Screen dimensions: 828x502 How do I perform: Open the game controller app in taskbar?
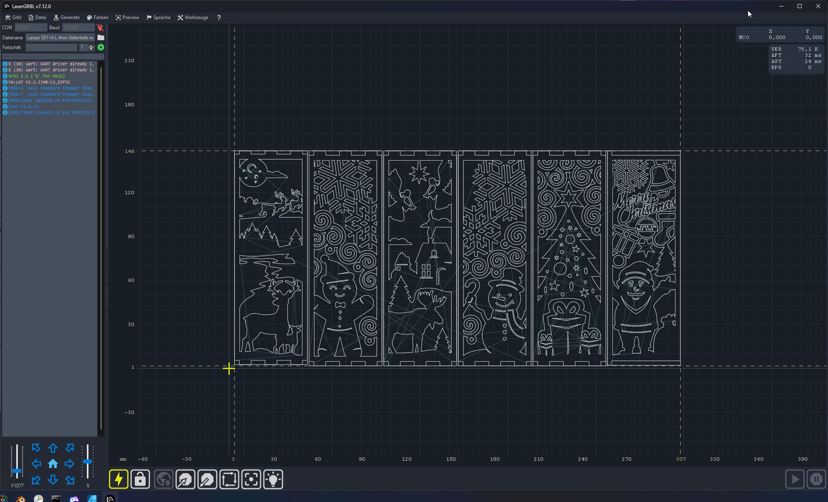click(74, 499)
